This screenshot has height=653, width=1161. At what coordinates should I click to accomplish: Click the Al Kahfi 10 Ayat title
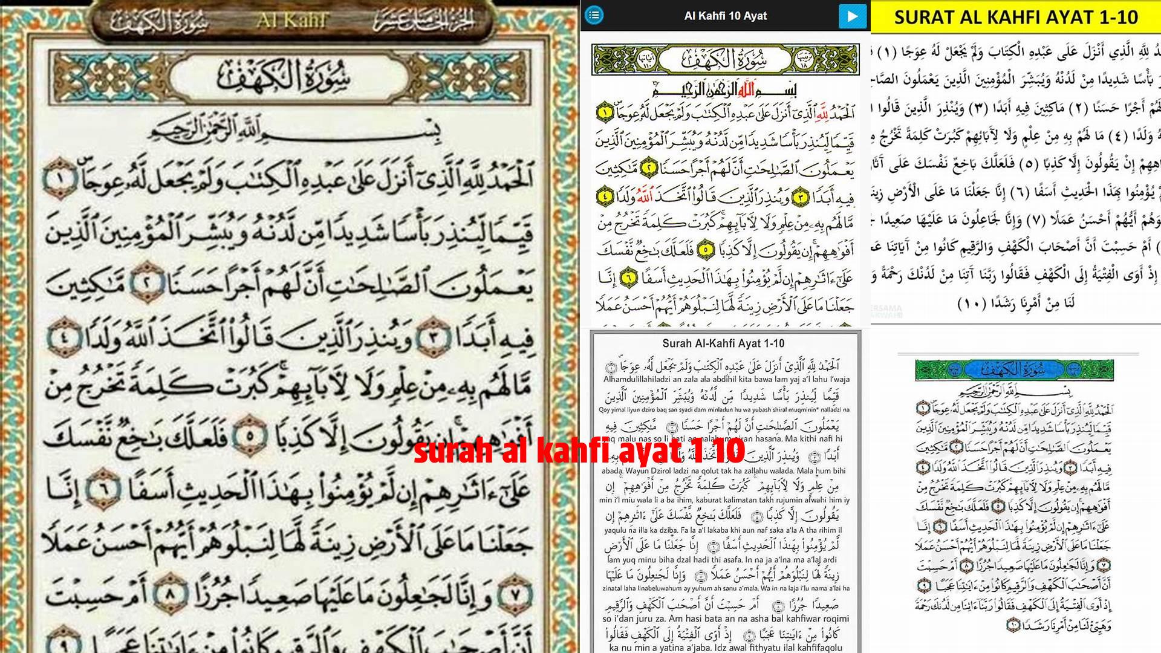725,16
